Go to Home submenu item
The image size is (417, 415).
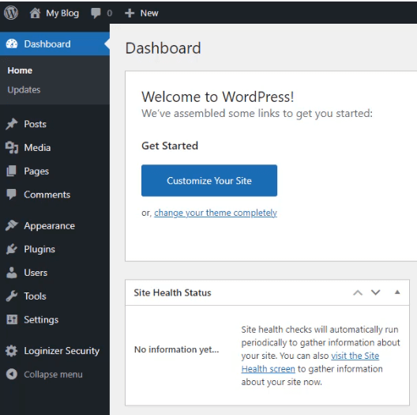point(20,70)
